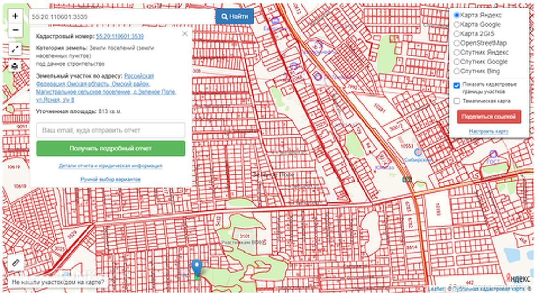Click the Яндекс logo on map
The width and height of the screenshot is (539, 301).
pos(518,279)
